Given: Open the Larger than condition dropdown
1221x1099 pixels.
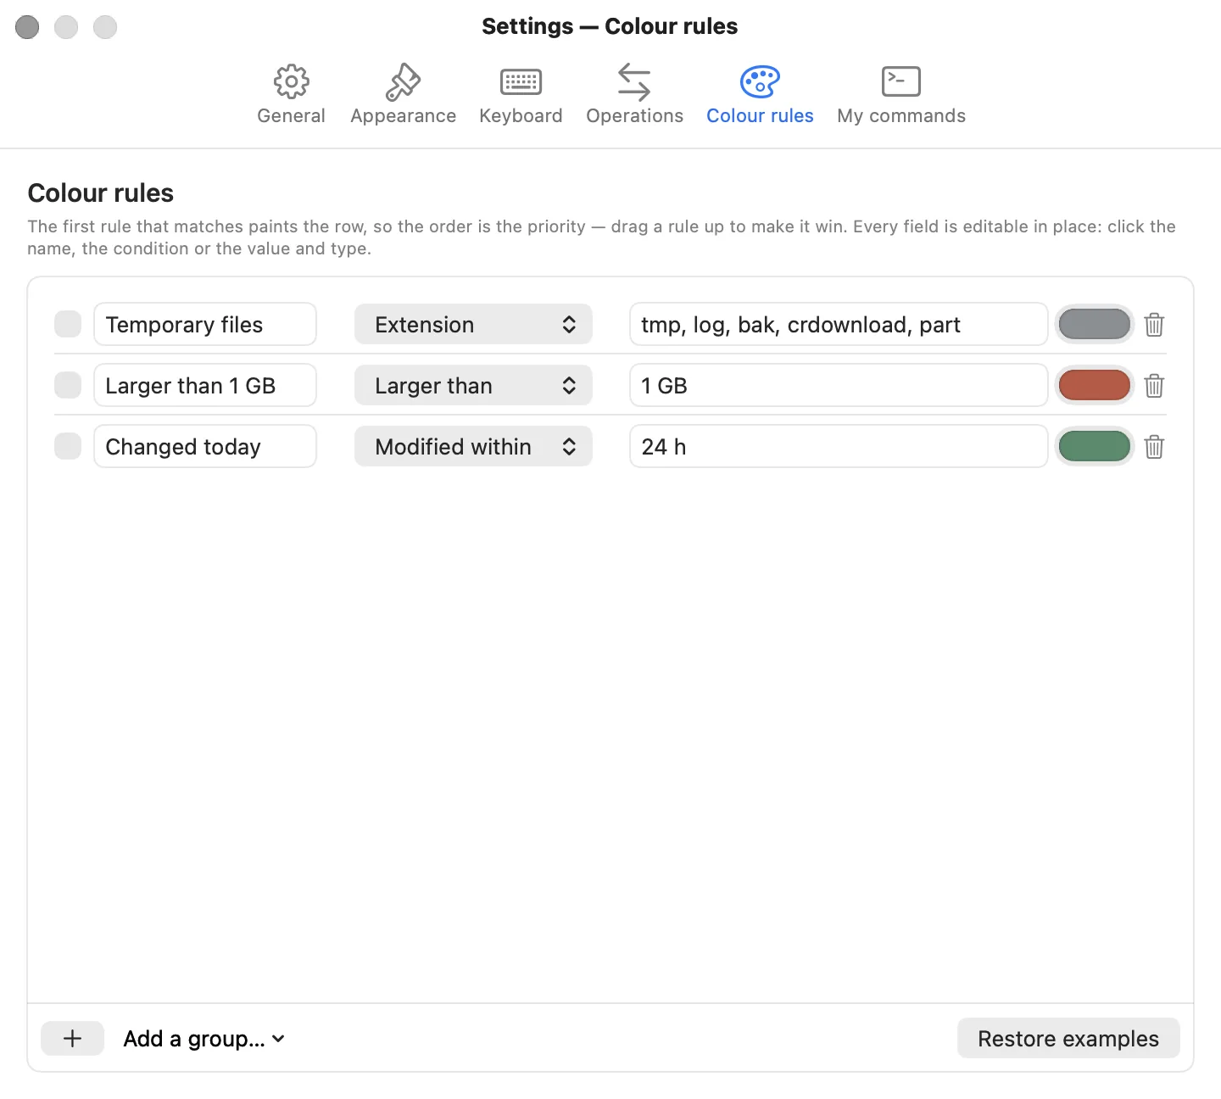Looking at the screenshot, I should 473,386.
